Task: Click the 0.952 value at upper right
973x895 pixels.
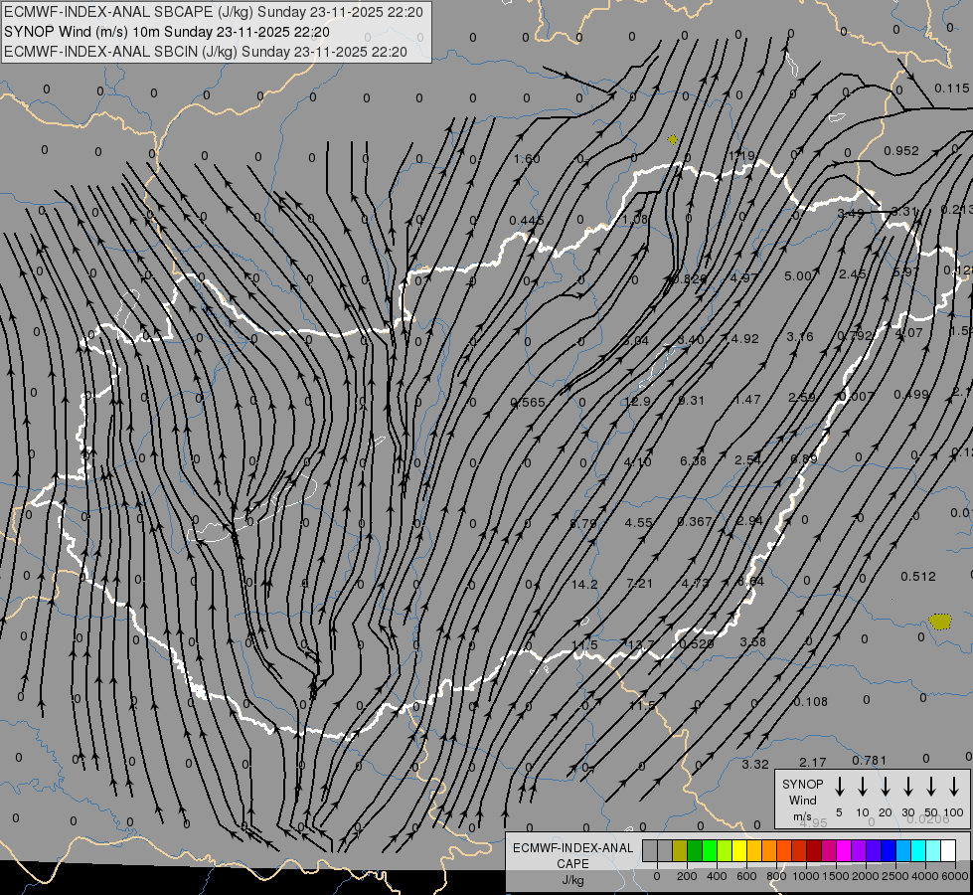Action: [x=901, y=151]
